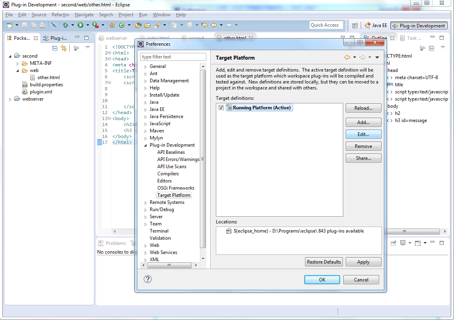Viewport: 454px width, 320px height.
Task: Open the Window menu
Action: click(x=162, y=14)
